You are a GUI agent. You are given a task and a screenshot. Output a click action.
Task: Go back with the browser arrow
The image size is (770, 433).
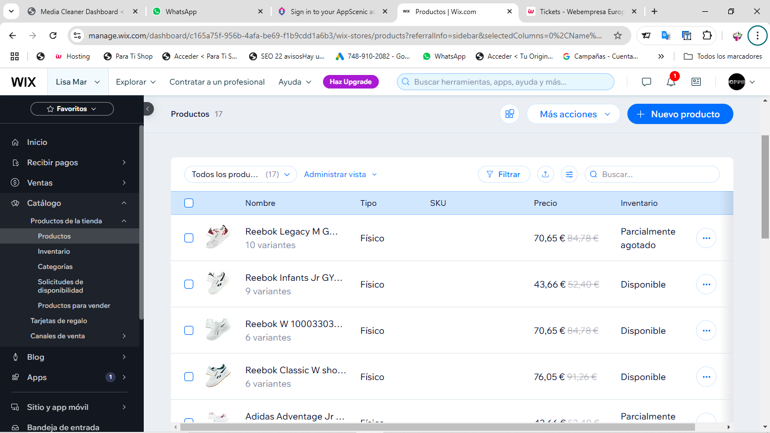coord(12,36)
